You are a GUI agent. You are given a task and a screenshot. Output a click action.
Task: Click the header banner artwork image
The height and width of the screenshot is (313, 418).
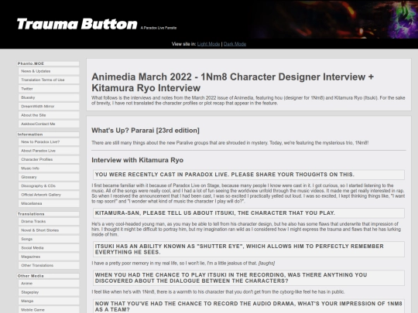point(334,19)
